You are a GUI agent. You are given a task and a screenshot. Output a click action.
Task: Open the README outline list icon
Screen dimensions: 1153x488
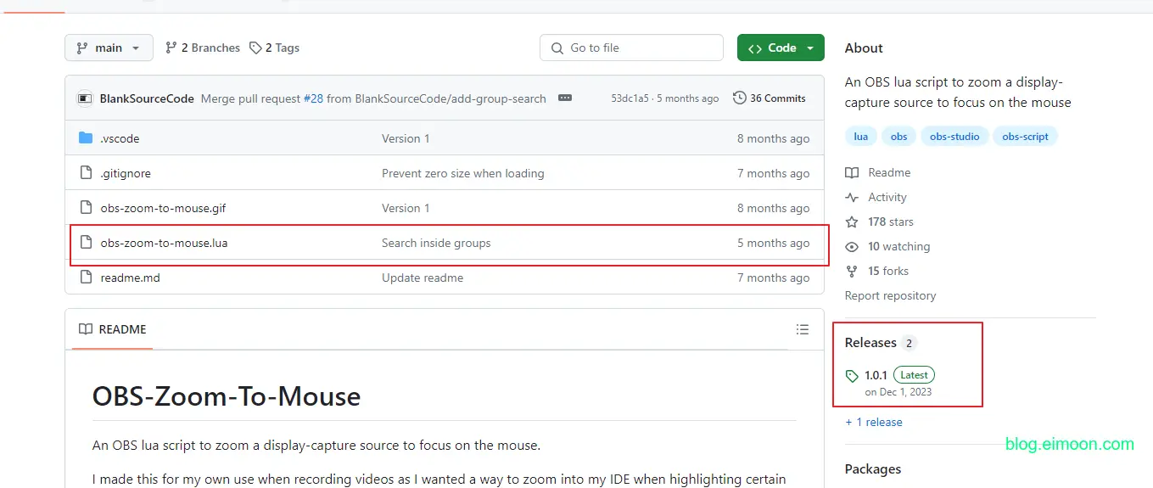(802, 329)
